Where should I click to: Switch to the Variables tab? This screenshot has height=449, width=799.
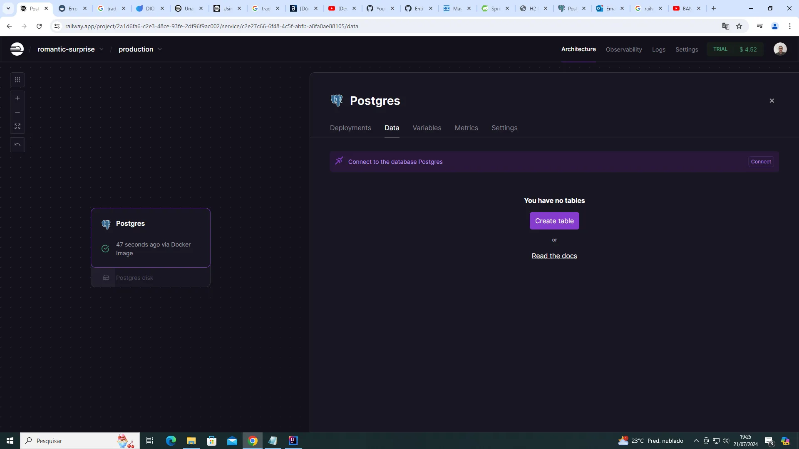[427, 128]
